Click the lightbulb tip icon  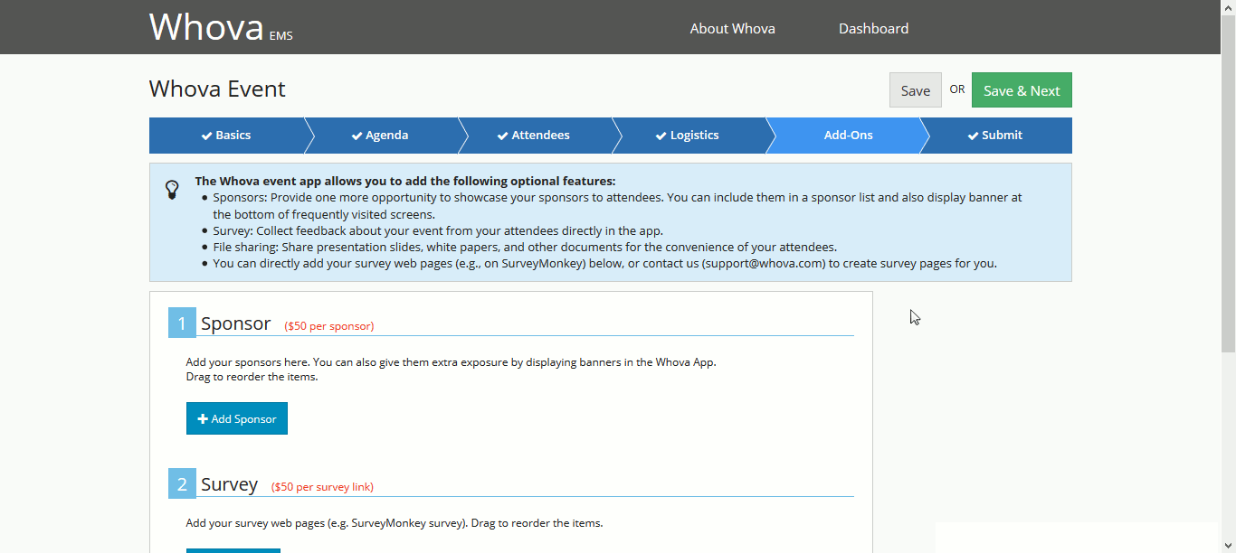click(x=172, y=190)
